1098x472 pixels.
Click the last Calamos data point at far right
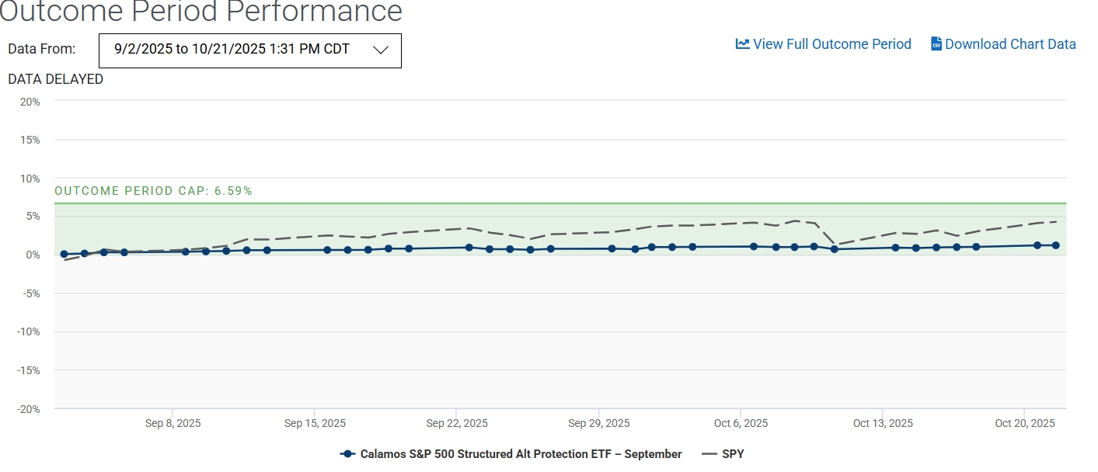click(1055, 245)
